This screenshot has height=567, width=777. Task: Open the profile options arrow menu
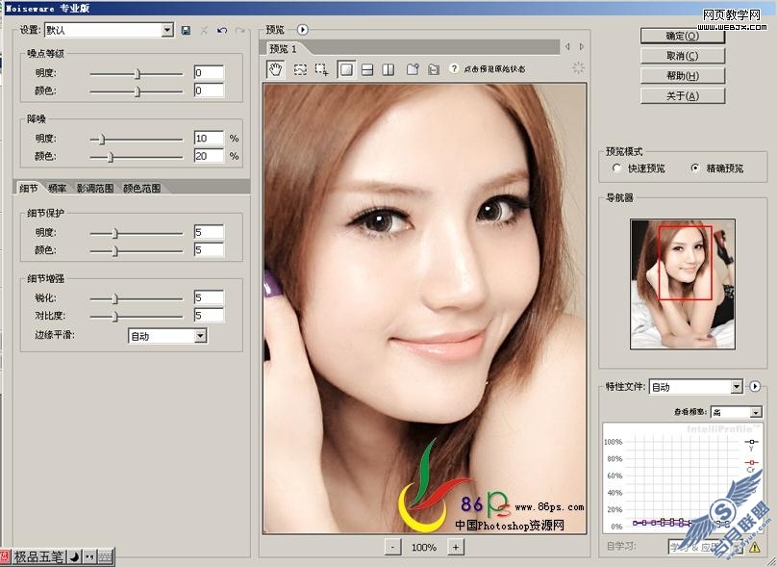(x=755, y=386)
